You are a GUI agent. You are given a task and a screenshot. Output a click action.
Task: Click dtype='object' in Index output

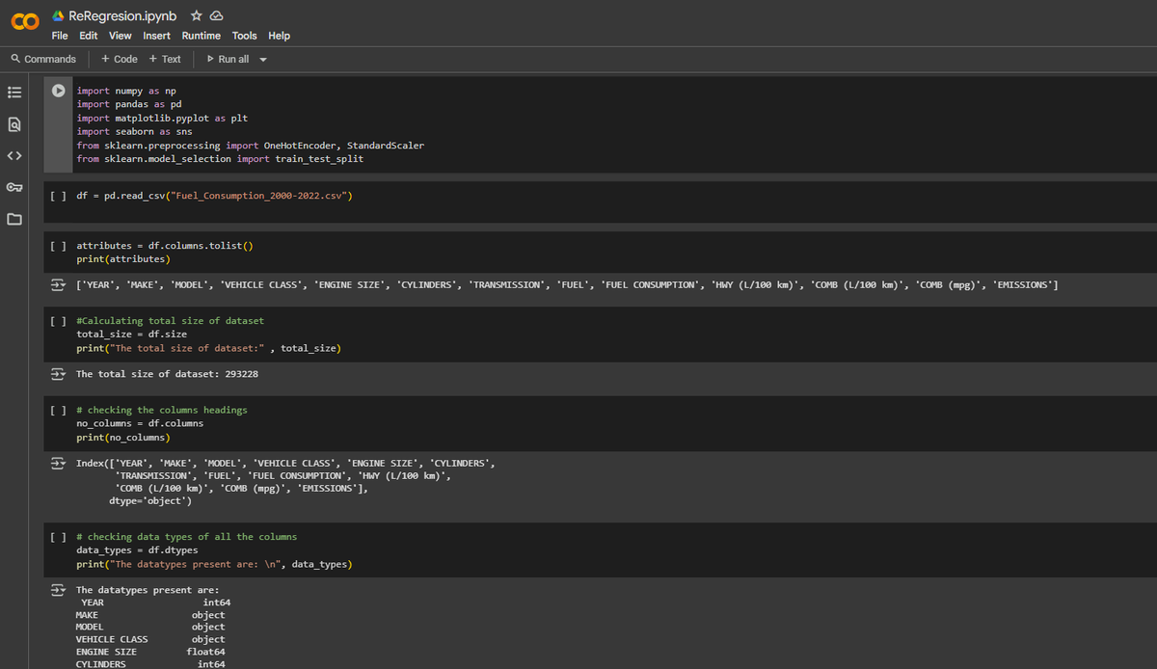[150, 501]
